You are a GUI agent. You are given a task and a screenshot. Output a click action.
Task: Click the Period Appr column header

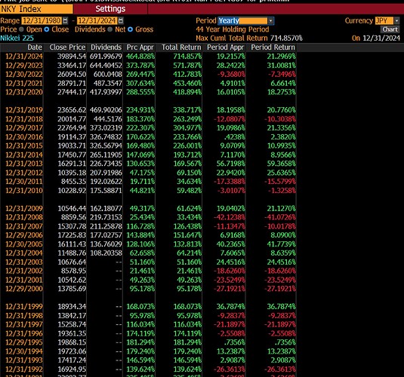pos(226,48)
